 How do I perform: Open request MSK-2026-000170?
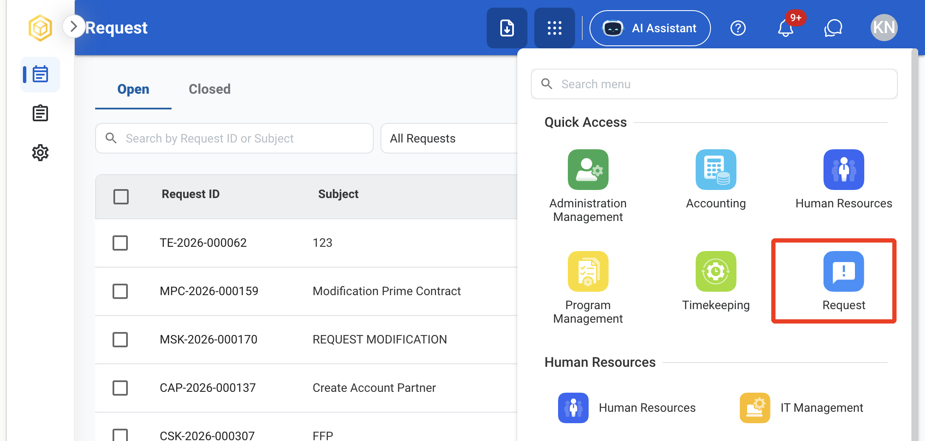[209, 340]
